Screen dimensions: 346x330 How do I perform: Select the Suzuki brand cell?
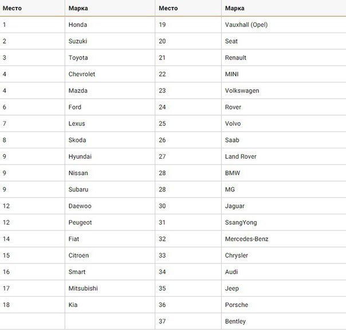point(78,41)
